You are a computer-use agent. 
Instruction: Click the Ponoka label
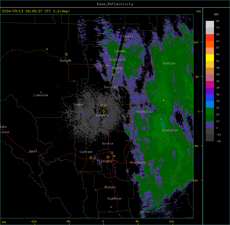pos(128,36)
